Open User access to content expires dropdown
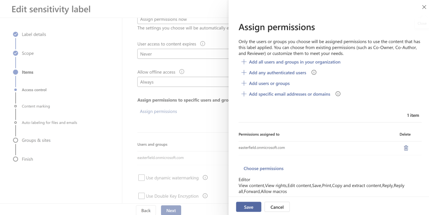Screen dimensions: 429x215 (183, 54)
